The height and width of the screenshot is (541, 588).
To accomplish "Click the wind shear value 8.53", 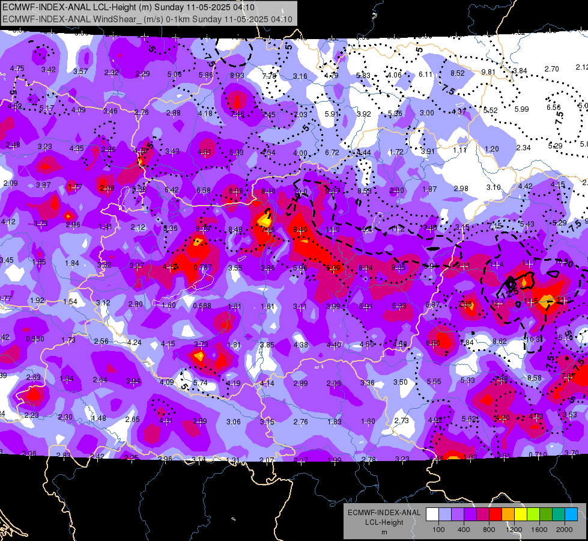I will pyautogui.click(x=364, y=191).
